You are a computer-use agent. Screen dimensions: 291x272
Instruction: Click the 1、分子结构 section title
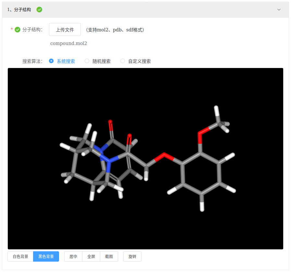click(19, 10)
